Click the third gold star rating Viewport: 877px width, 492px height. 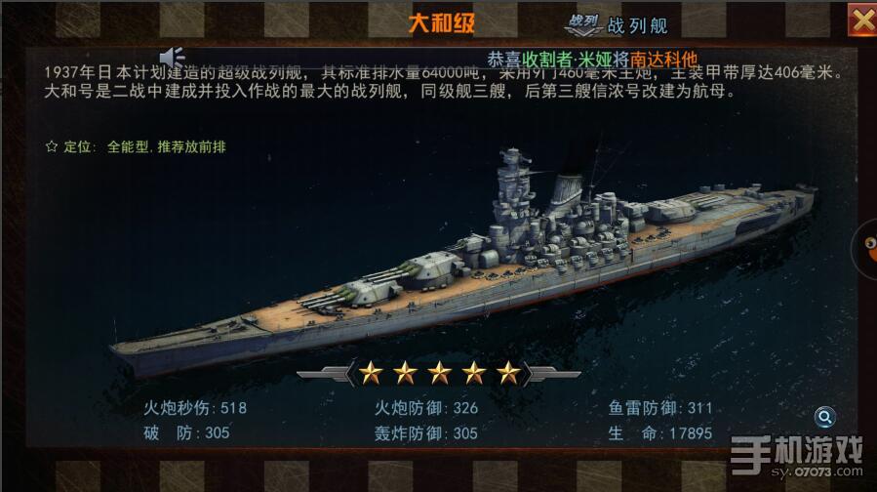coord(439,373)
